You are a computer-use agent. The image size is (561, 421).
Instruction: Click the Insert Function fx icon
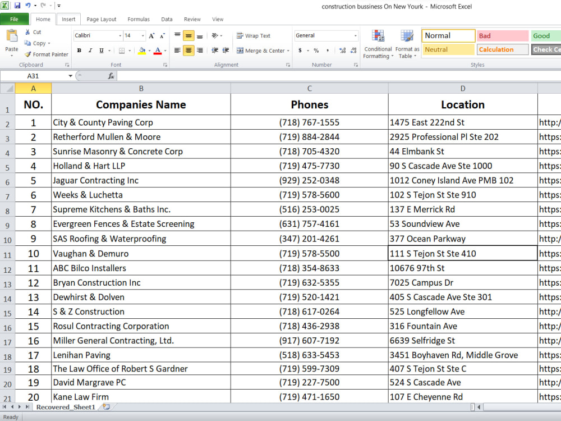[111, 76]
